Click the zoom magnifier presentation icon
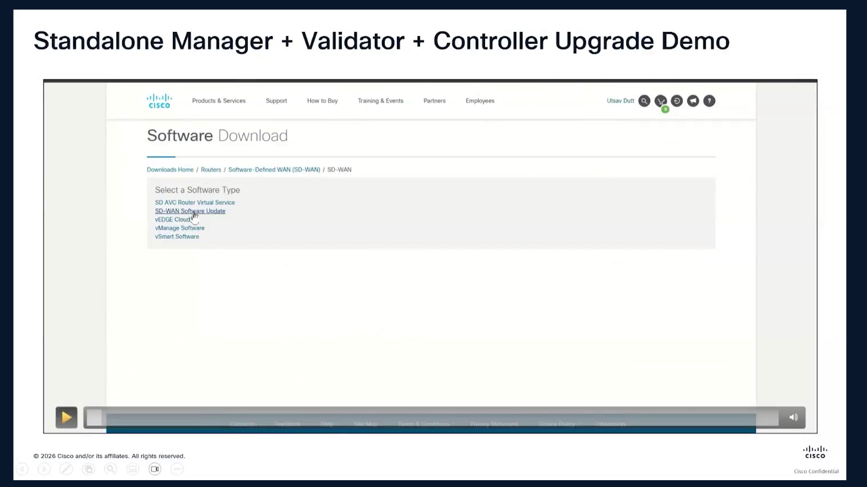867x487 pixels. click(111, 469)
